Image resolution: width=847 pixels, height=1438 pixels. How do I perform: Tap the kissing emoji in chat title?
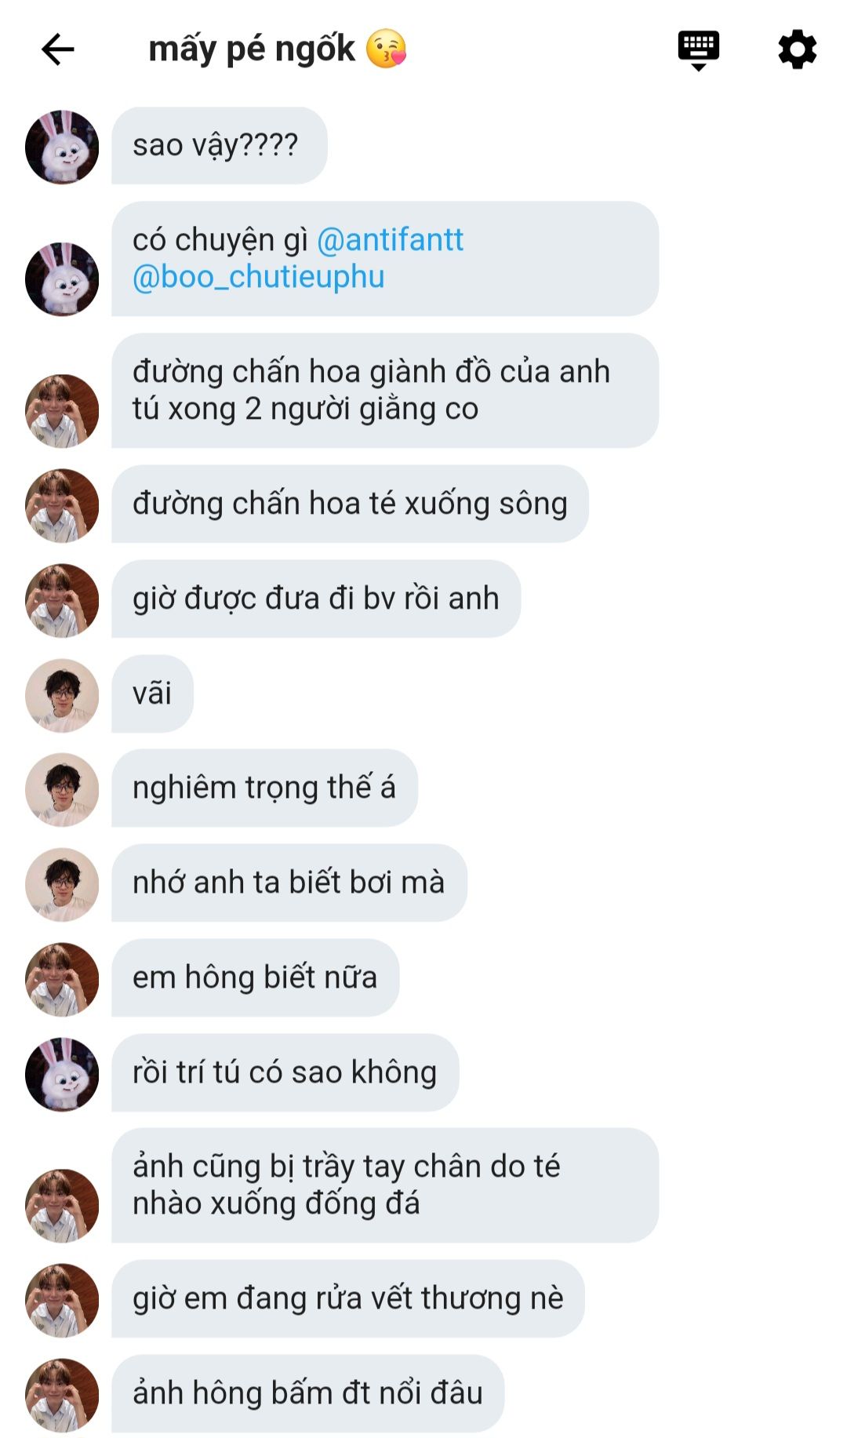point(386,49)
